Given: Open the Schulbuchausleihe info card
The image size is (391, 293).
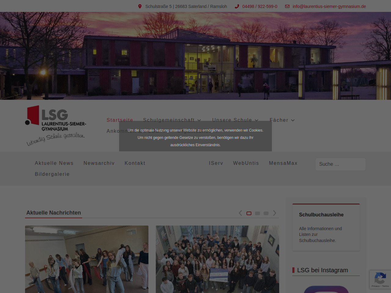Looking at the screenshot, I should pyautogui.click(x=326, y=227).
